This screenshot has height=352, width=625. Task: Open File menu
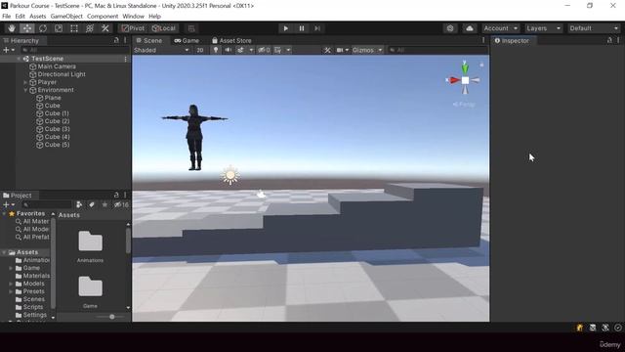pyautogui.click(x=7, y=17)
